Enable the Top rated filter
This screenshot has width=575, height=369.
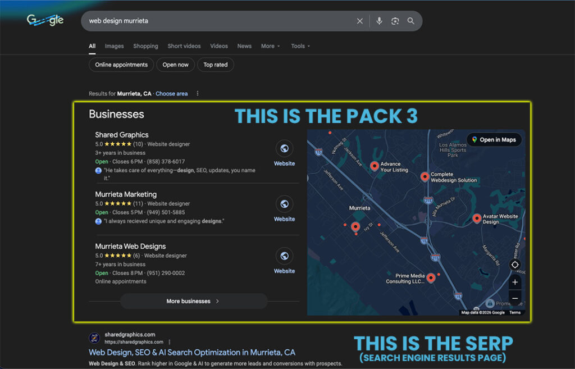[216, 65]
